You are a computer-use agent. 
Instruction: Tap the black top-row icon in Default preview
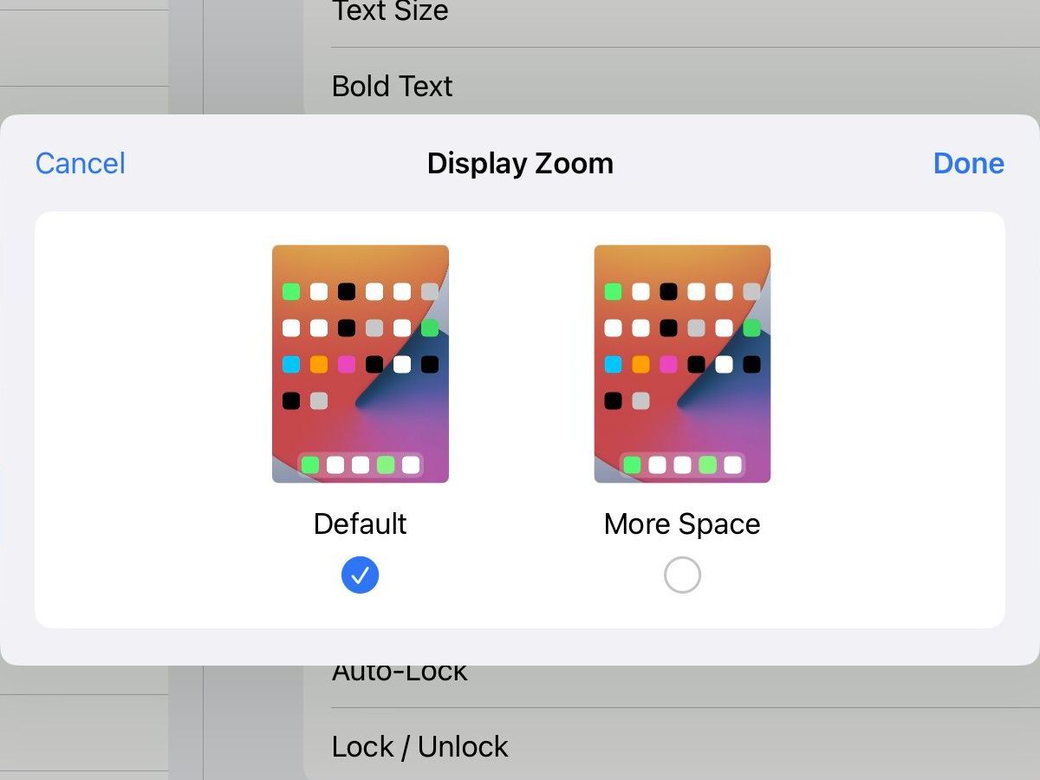346,291
